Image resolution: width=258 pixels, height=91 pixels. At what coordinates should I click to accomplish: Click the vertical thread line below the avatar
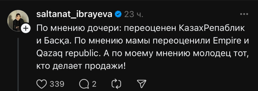[18, 64]
